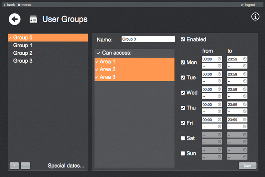Select Group 0 in the group list
This screenshot has height=177, width=265.
tap(48, 38)
